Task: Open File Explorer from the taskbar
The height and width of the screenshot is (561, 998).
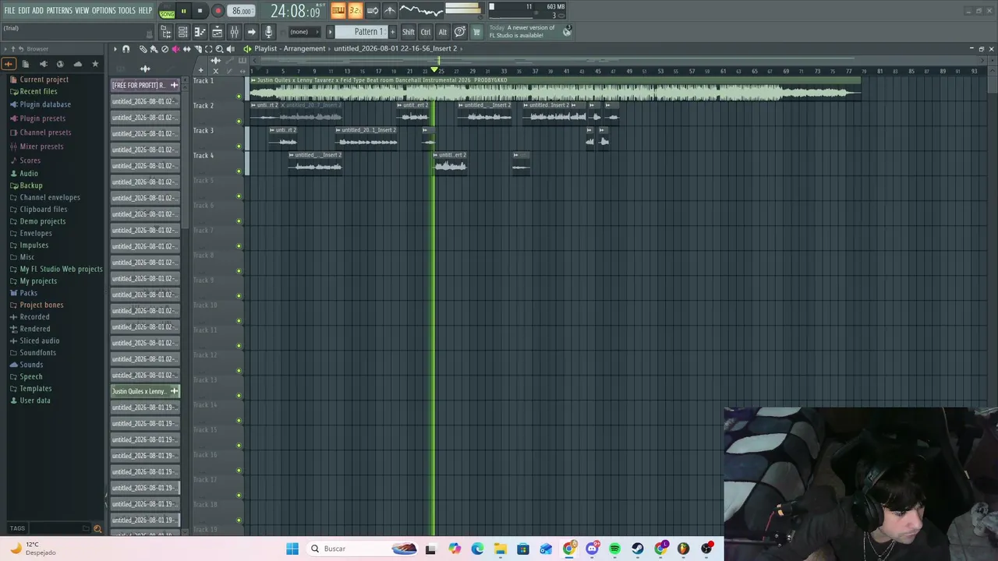Action: [x=500, y=549]
